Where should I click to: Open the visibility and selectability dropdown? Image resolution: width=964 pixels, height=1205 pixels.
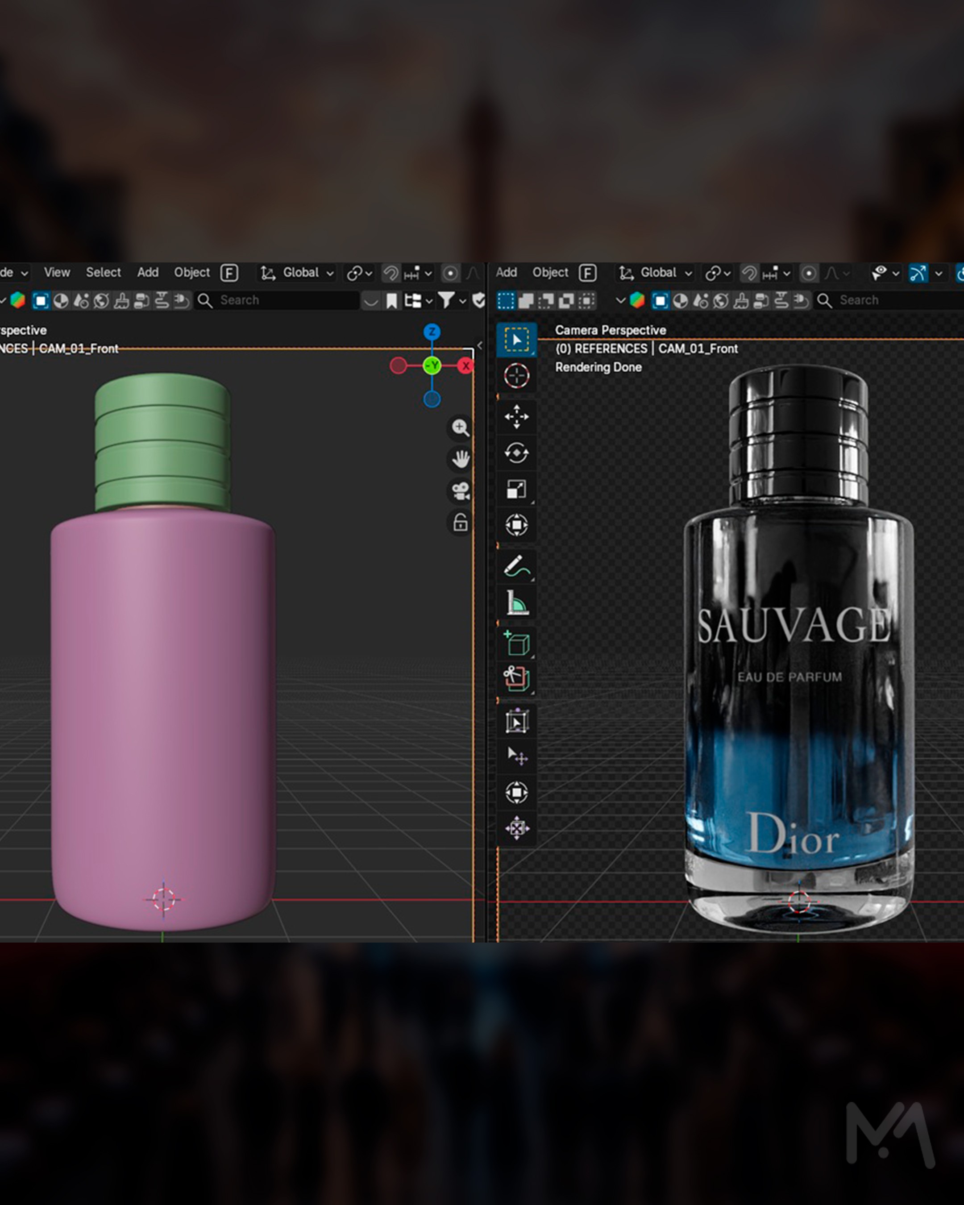point(885,273)
